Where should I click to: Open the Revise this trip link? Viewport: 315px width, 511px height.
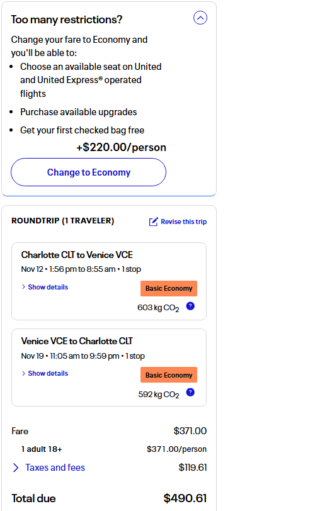point(183,222)
